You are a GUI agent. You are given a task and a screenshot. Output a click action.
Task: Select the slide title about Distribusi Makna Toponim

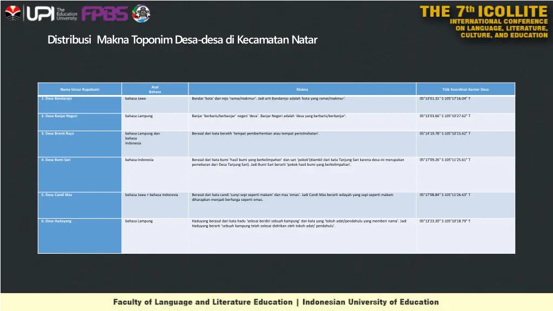(x=182, y=40)
